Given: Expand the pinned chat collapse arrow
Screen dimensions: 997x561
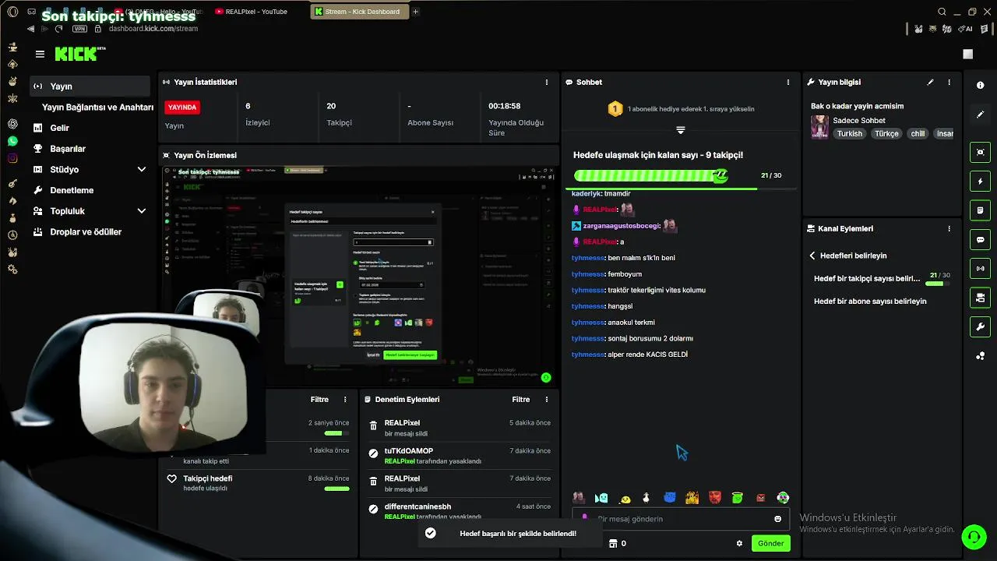Looking at the screenshot, I should (x=681, y=130).
